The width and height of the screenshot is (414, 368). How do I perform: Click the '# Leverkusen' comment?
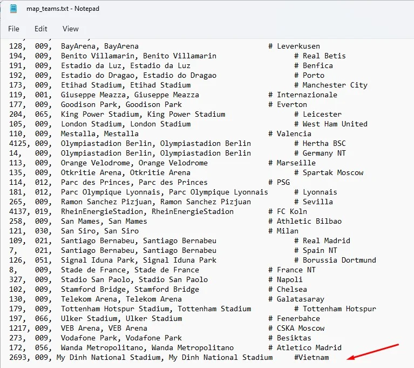(x=294, y=46)
